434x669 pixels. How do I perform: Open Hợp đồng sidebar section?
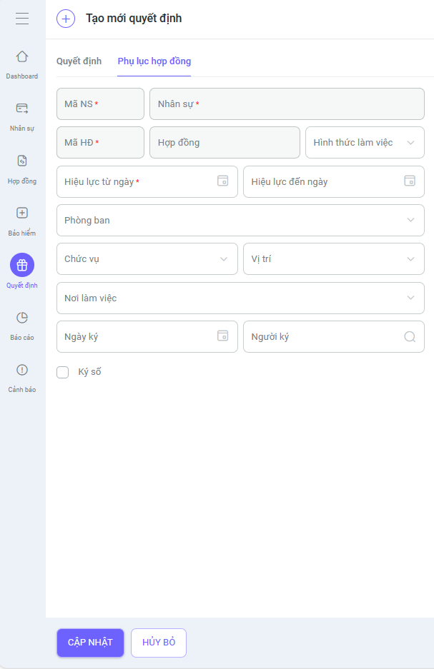tap(22, 168)
